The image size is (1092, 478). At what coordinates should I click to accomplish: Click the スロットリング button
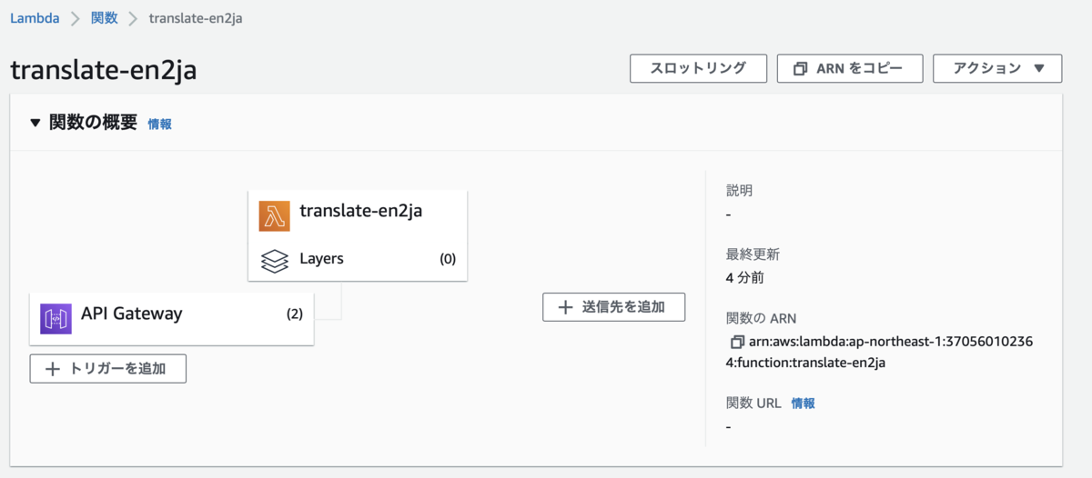[x=698, y=68]
